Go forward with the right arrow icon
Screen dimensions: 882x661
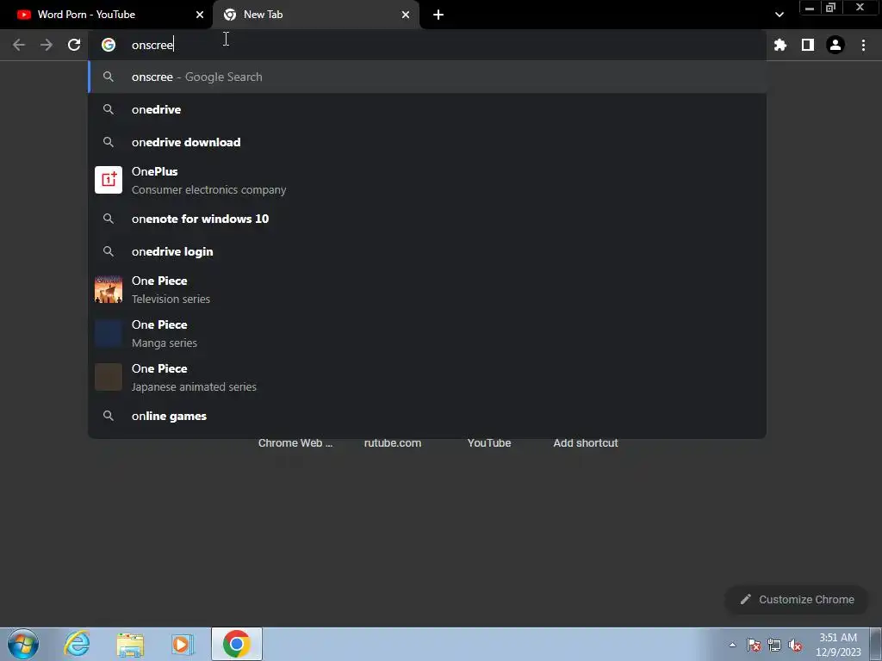[x=47, y=45]
